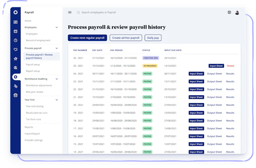Open the coins compensation sidebar icon
The height and width of the screenshot is (168, 256).
(16, 86)
